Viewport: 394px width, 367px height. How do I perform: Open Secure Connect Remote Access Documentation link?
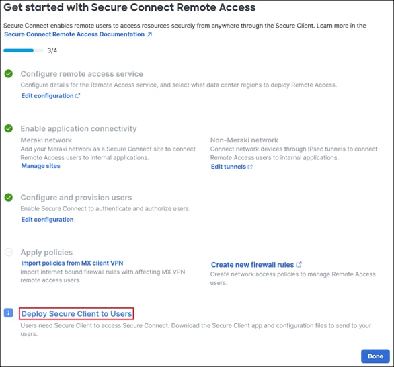point(75,34)
